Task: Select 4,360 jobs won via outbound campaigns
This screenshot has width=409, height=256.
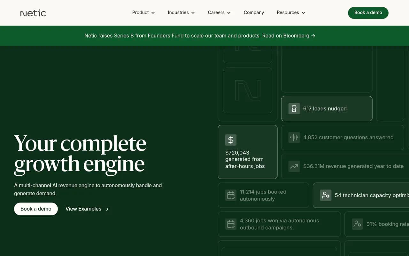Action: click(x=280, y=224)
